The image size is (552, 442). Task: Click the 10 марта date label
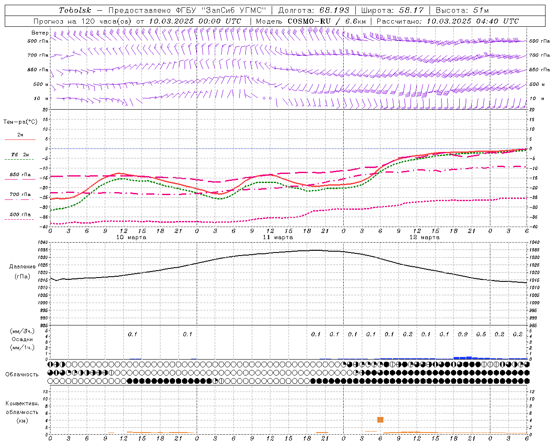point(132,237)
